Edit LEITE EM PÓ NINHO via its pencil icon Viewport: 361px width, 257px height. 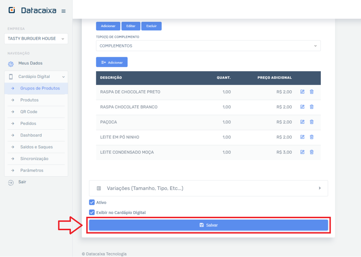click(302, 137)
